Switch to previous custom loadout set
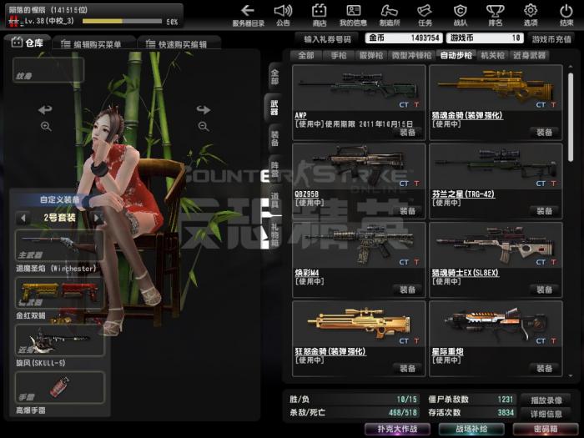The width and height of the screenshot is (584, 438). (23, 218)
